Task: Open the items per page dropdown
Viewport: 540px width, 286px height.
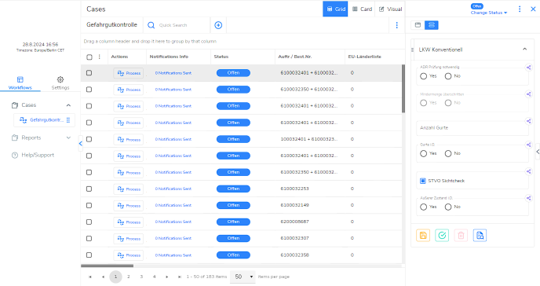Action: coord(243,277)
